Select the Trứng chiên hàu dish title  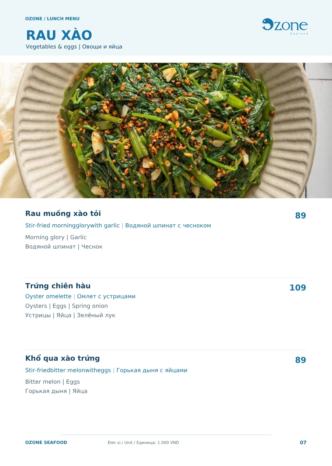58,286
